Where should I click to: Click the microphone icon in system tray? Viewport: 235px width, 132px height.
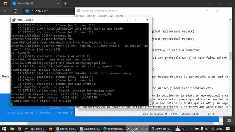pyautogui.click(x=202, y=129)
